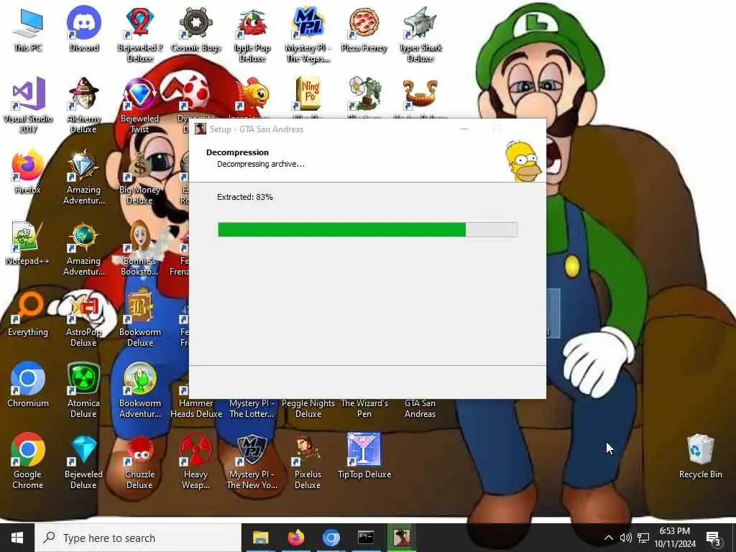Select Mystery PI - The New York icon
The height and width of the screenshot is (552, 736).
(252, 461)
